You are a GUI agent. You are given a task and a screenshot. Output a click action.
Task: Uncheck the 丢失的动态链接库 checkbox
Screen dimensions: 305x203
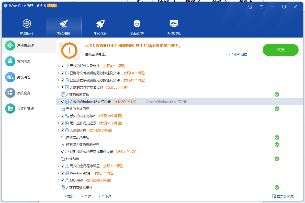pos(62,116)
